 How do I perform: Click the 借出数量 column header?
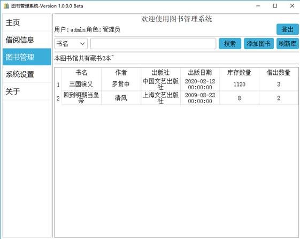[x=279, y=73]
